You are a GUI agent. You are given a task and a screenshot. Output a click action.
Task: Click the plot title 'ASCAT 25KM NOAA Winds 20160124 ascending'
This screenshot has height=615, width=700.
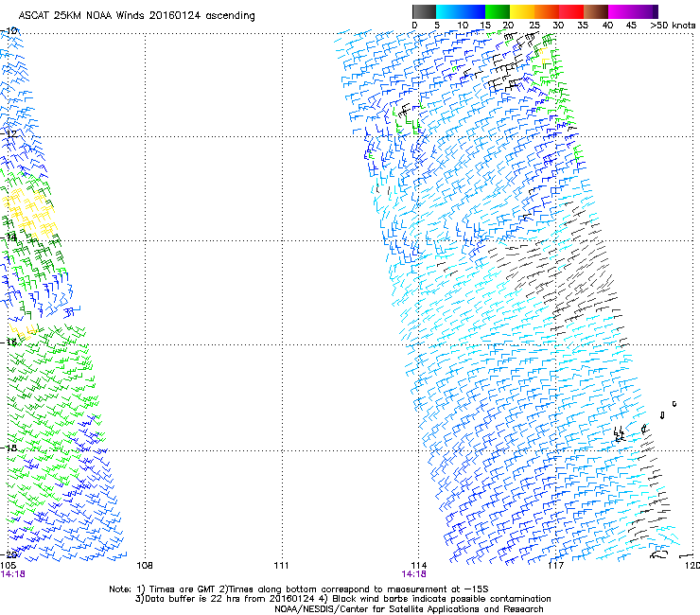[x=136, y=16]
